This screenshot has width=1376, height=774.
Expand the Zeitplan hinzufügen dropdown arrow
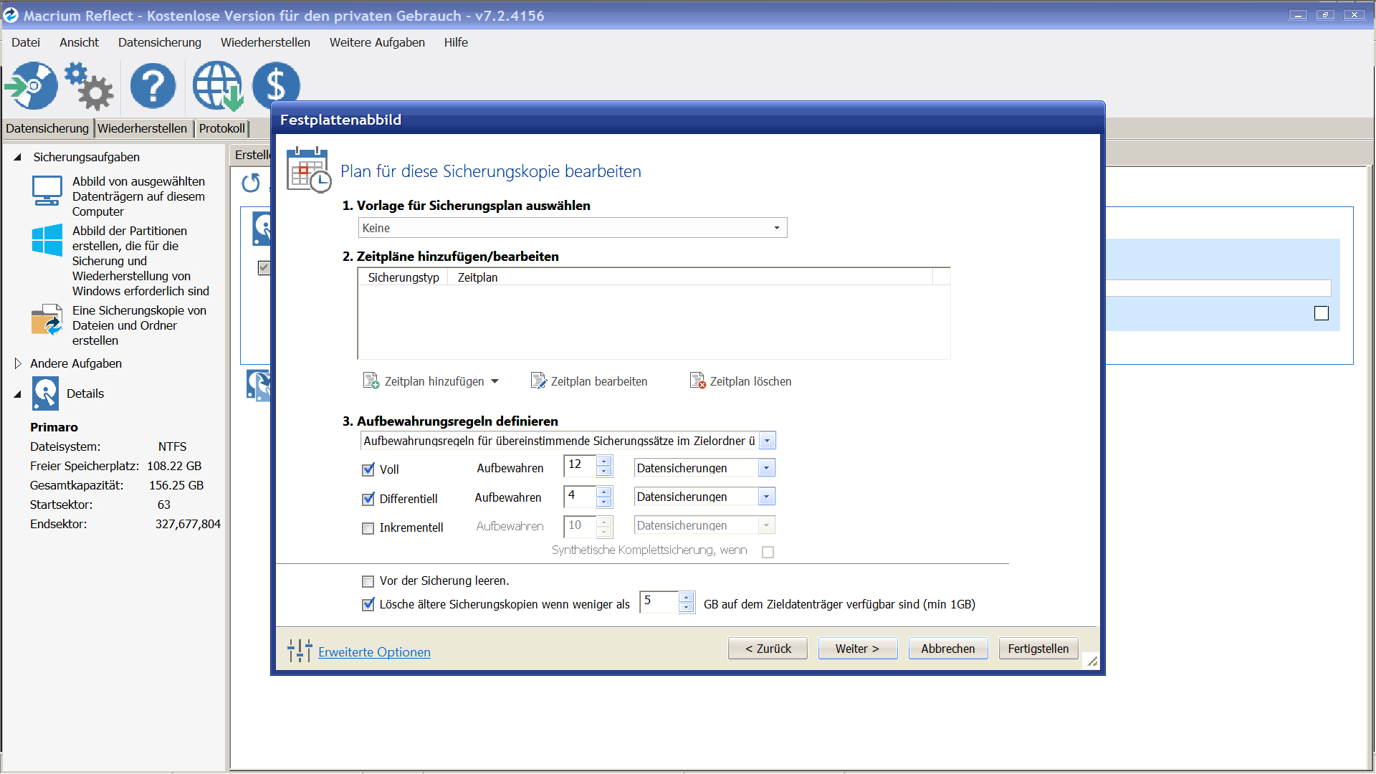click(x=494, y=381)
